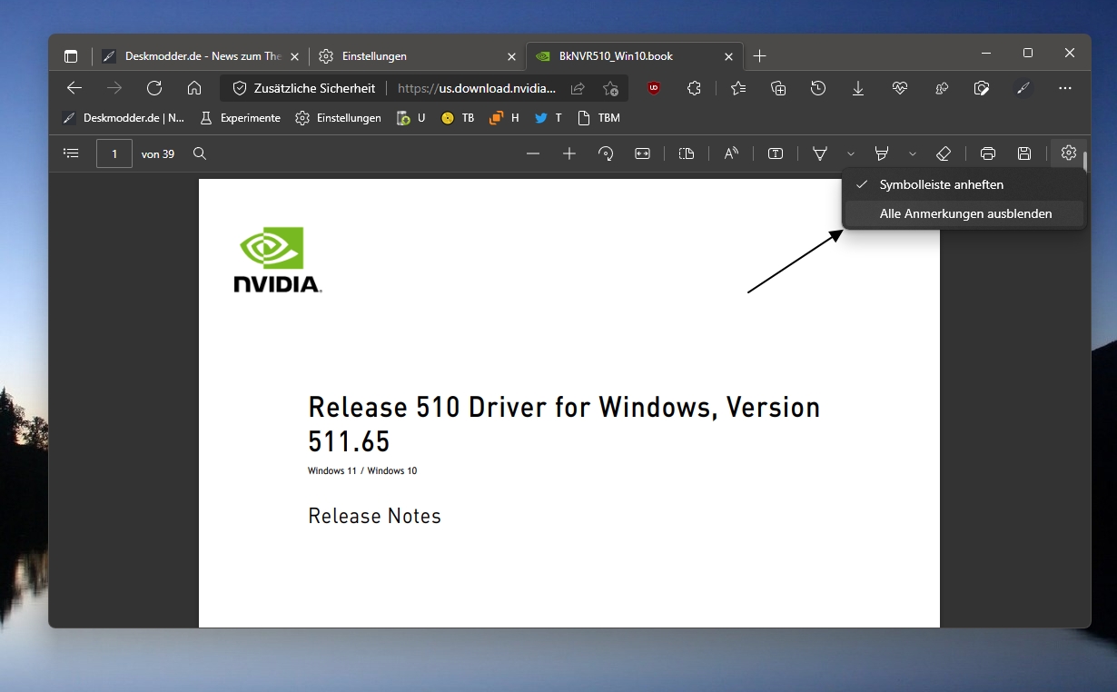Open the Favorites list
Image resolution: width=1117 pixels, height=692 pixels.
click(738, 88)
